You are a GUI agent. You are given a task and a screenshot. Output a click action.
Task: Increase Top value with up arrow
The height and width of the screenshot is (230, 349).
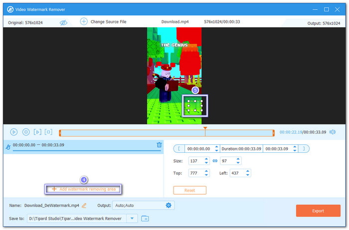pos(206,171)
